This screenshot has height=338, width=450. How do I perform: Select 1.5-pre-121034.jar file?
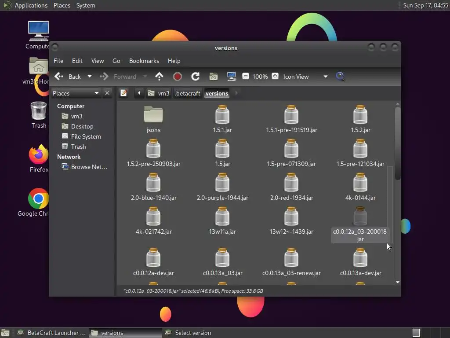(360, 153)
